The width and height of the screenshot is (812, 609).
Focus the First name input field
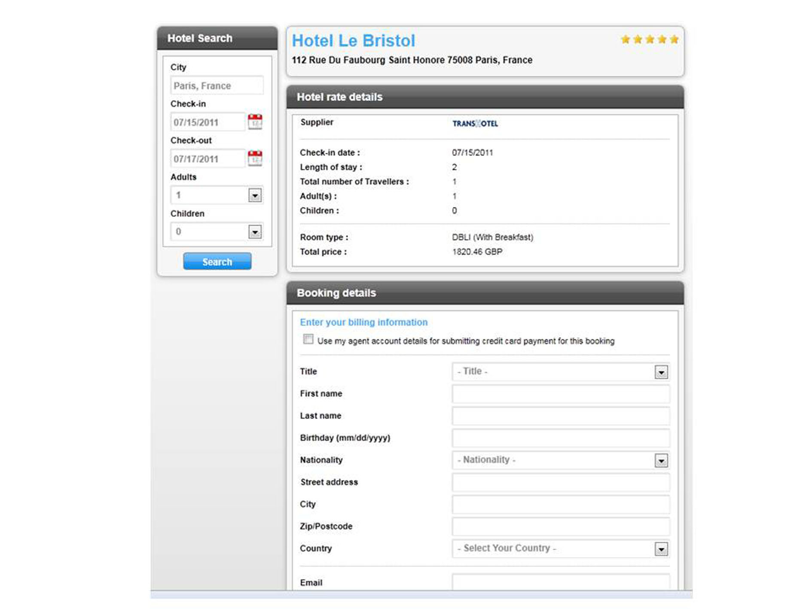[560, 394]
